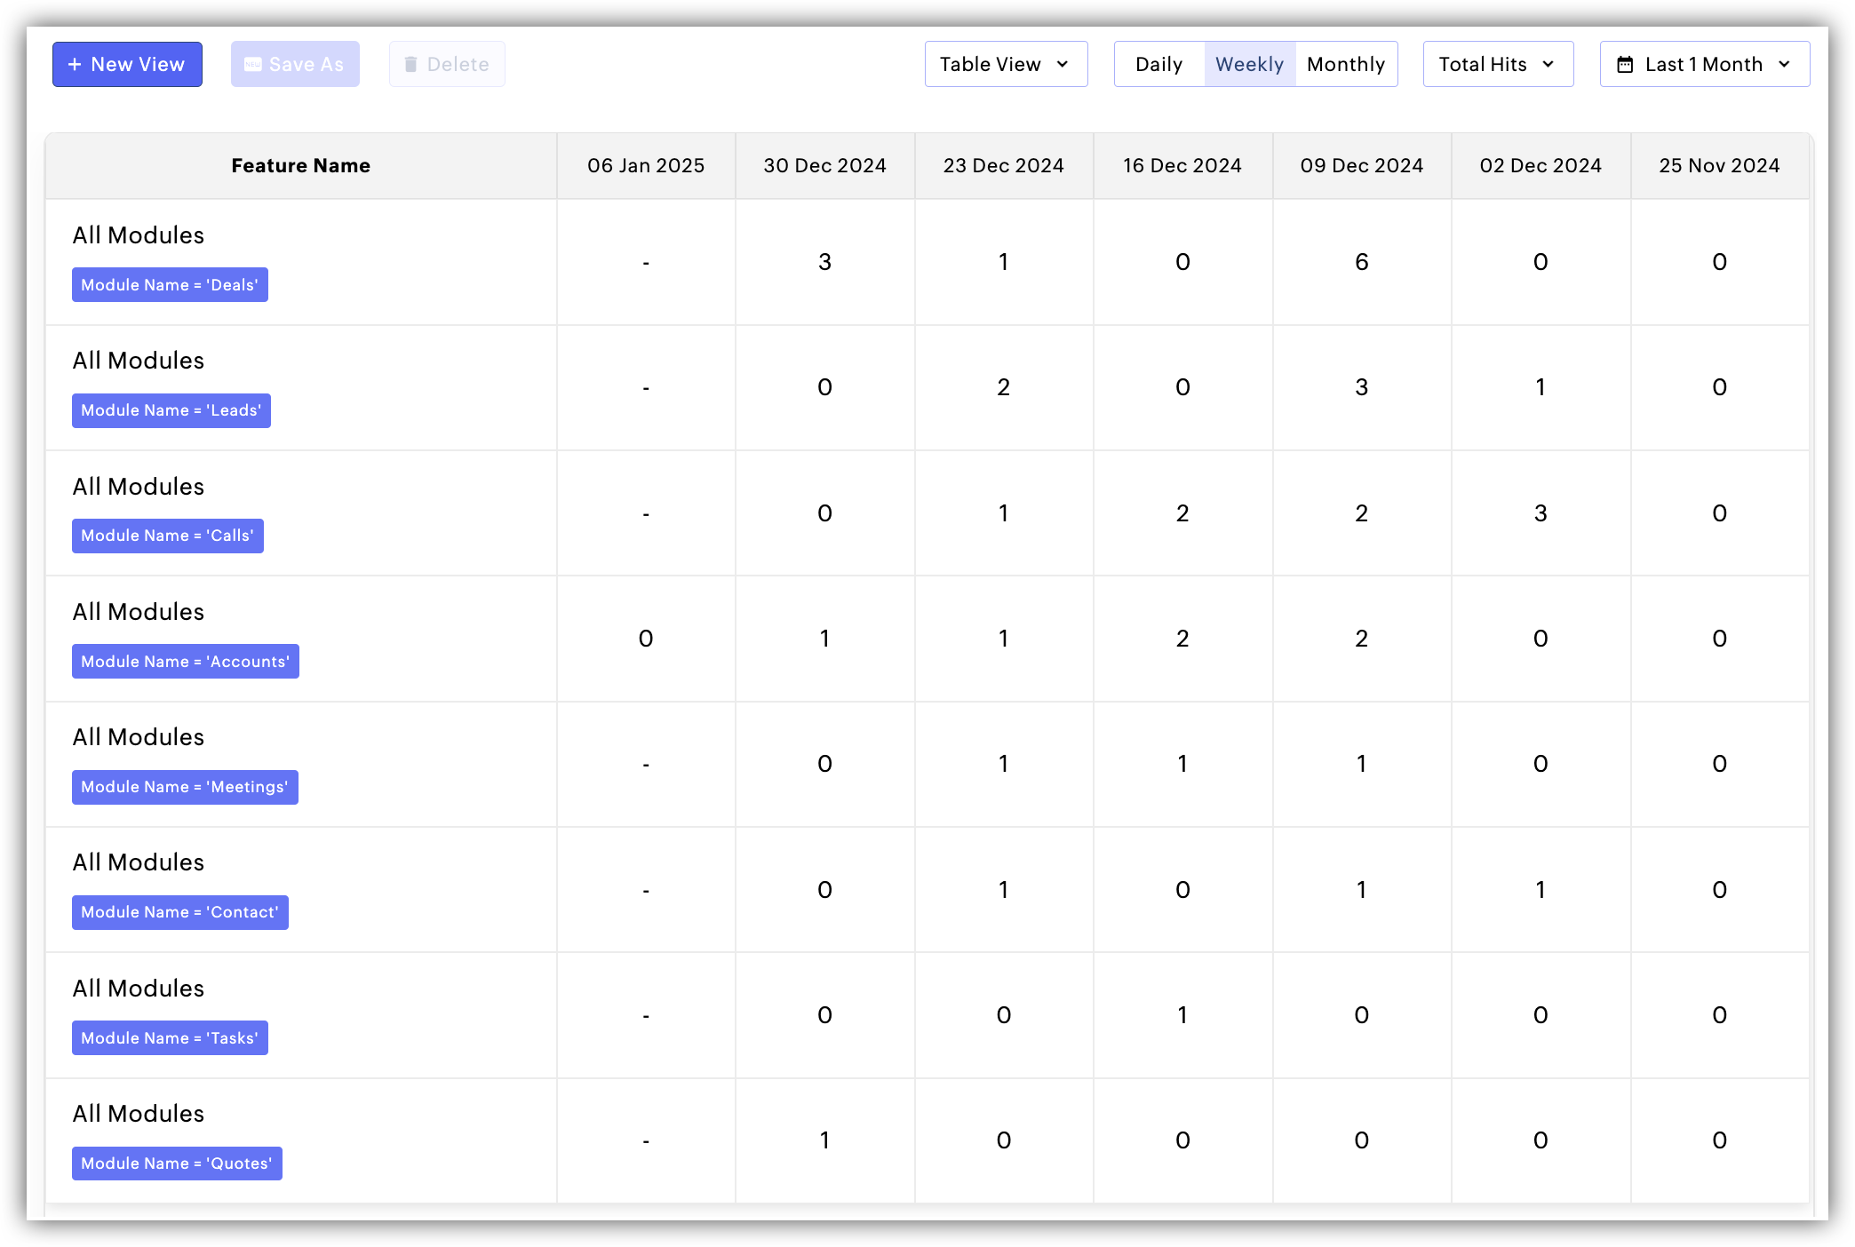This screenshot has width=1855, height=1247.
Task: Click the Module Name = 'Tasks' filter tag
Action: pyautogui.click(x=170, y=1038)
